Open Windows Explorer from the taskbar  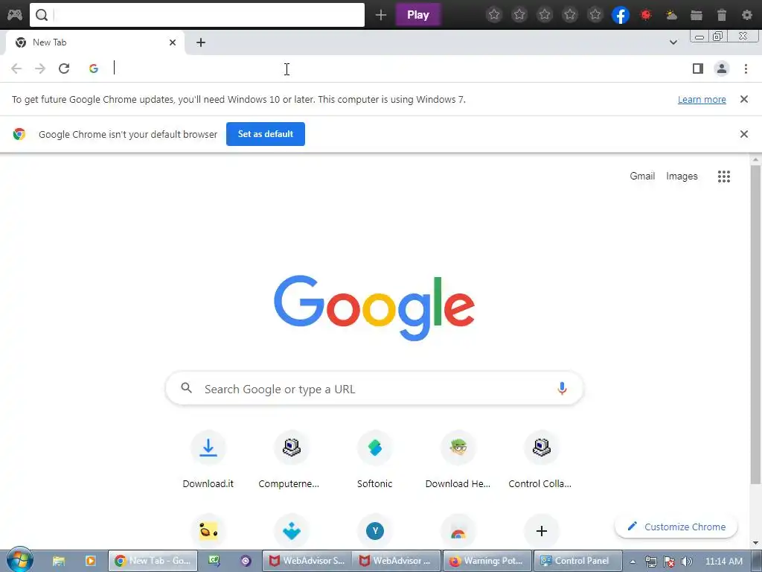[x=59, y=561]
